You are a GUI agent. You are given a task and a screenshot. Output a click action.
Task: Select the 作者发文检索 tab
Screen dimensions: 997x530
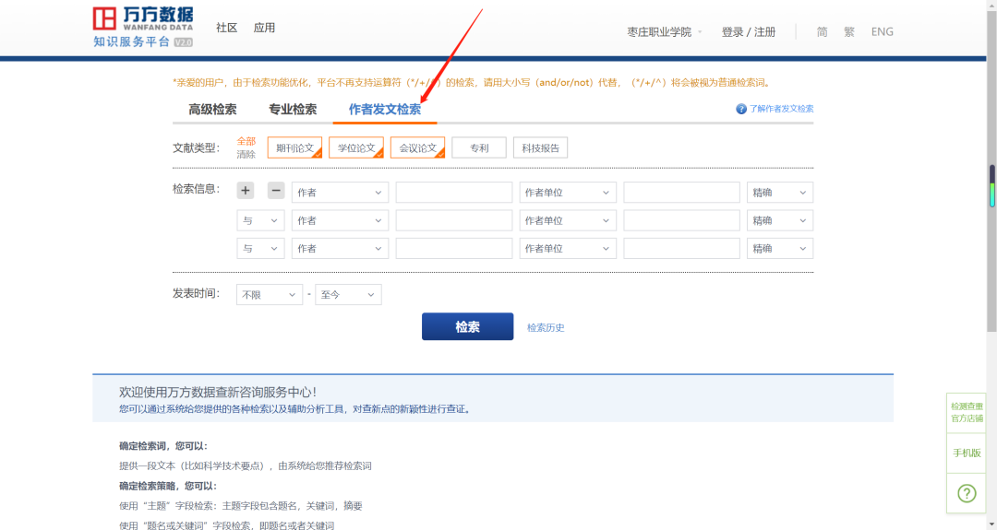tap(385, 109)
